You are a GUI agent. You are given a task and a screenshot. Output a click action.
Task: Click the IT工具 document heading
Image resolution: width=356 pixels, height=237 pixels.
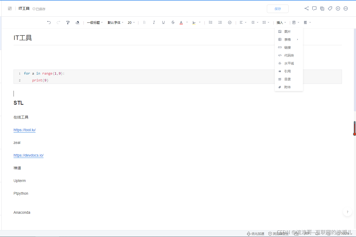click(x=23, y=38)
